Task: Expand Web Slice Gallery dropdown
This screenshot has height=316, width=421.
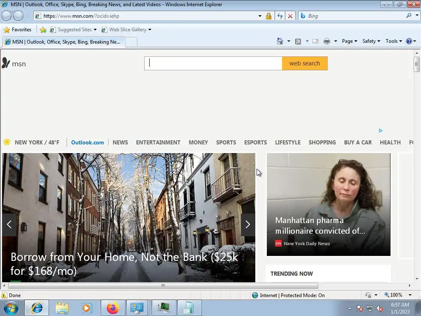Action: pos(150,30)
